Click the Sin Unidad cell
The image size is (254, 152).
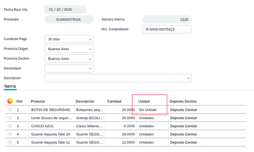(x=148, y=110)
